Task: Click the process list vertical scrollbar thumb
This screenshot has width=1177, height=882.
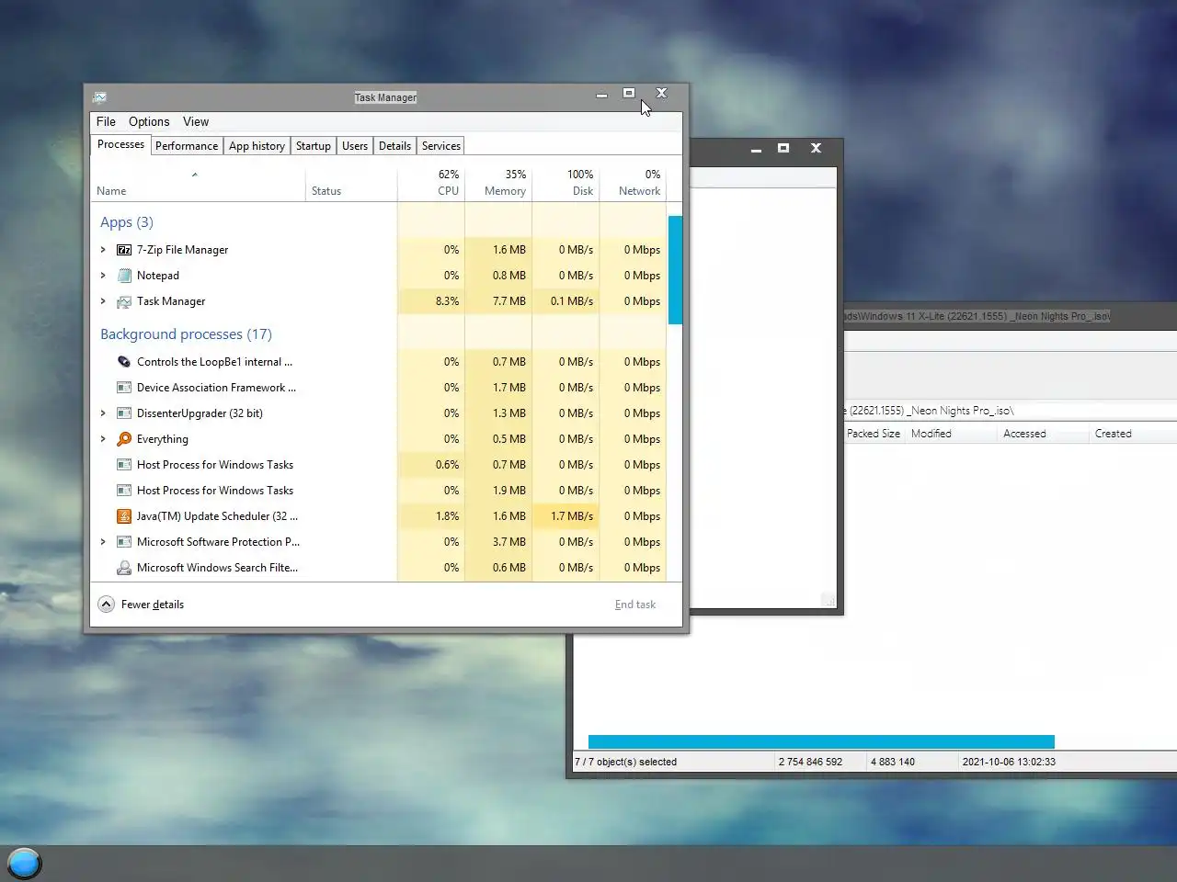Action: [x=675, y=270]
